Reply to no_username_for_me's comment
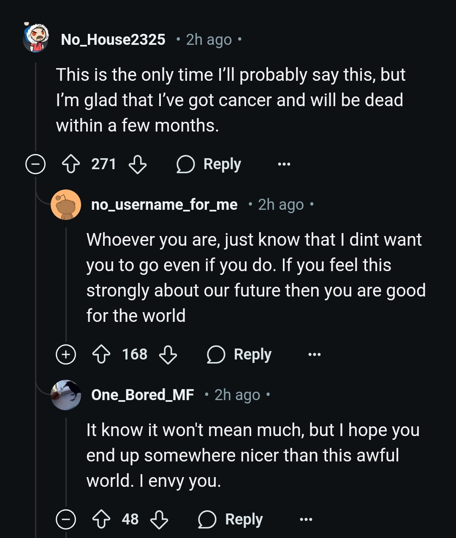456x538 pixels. tap(239, 354)
